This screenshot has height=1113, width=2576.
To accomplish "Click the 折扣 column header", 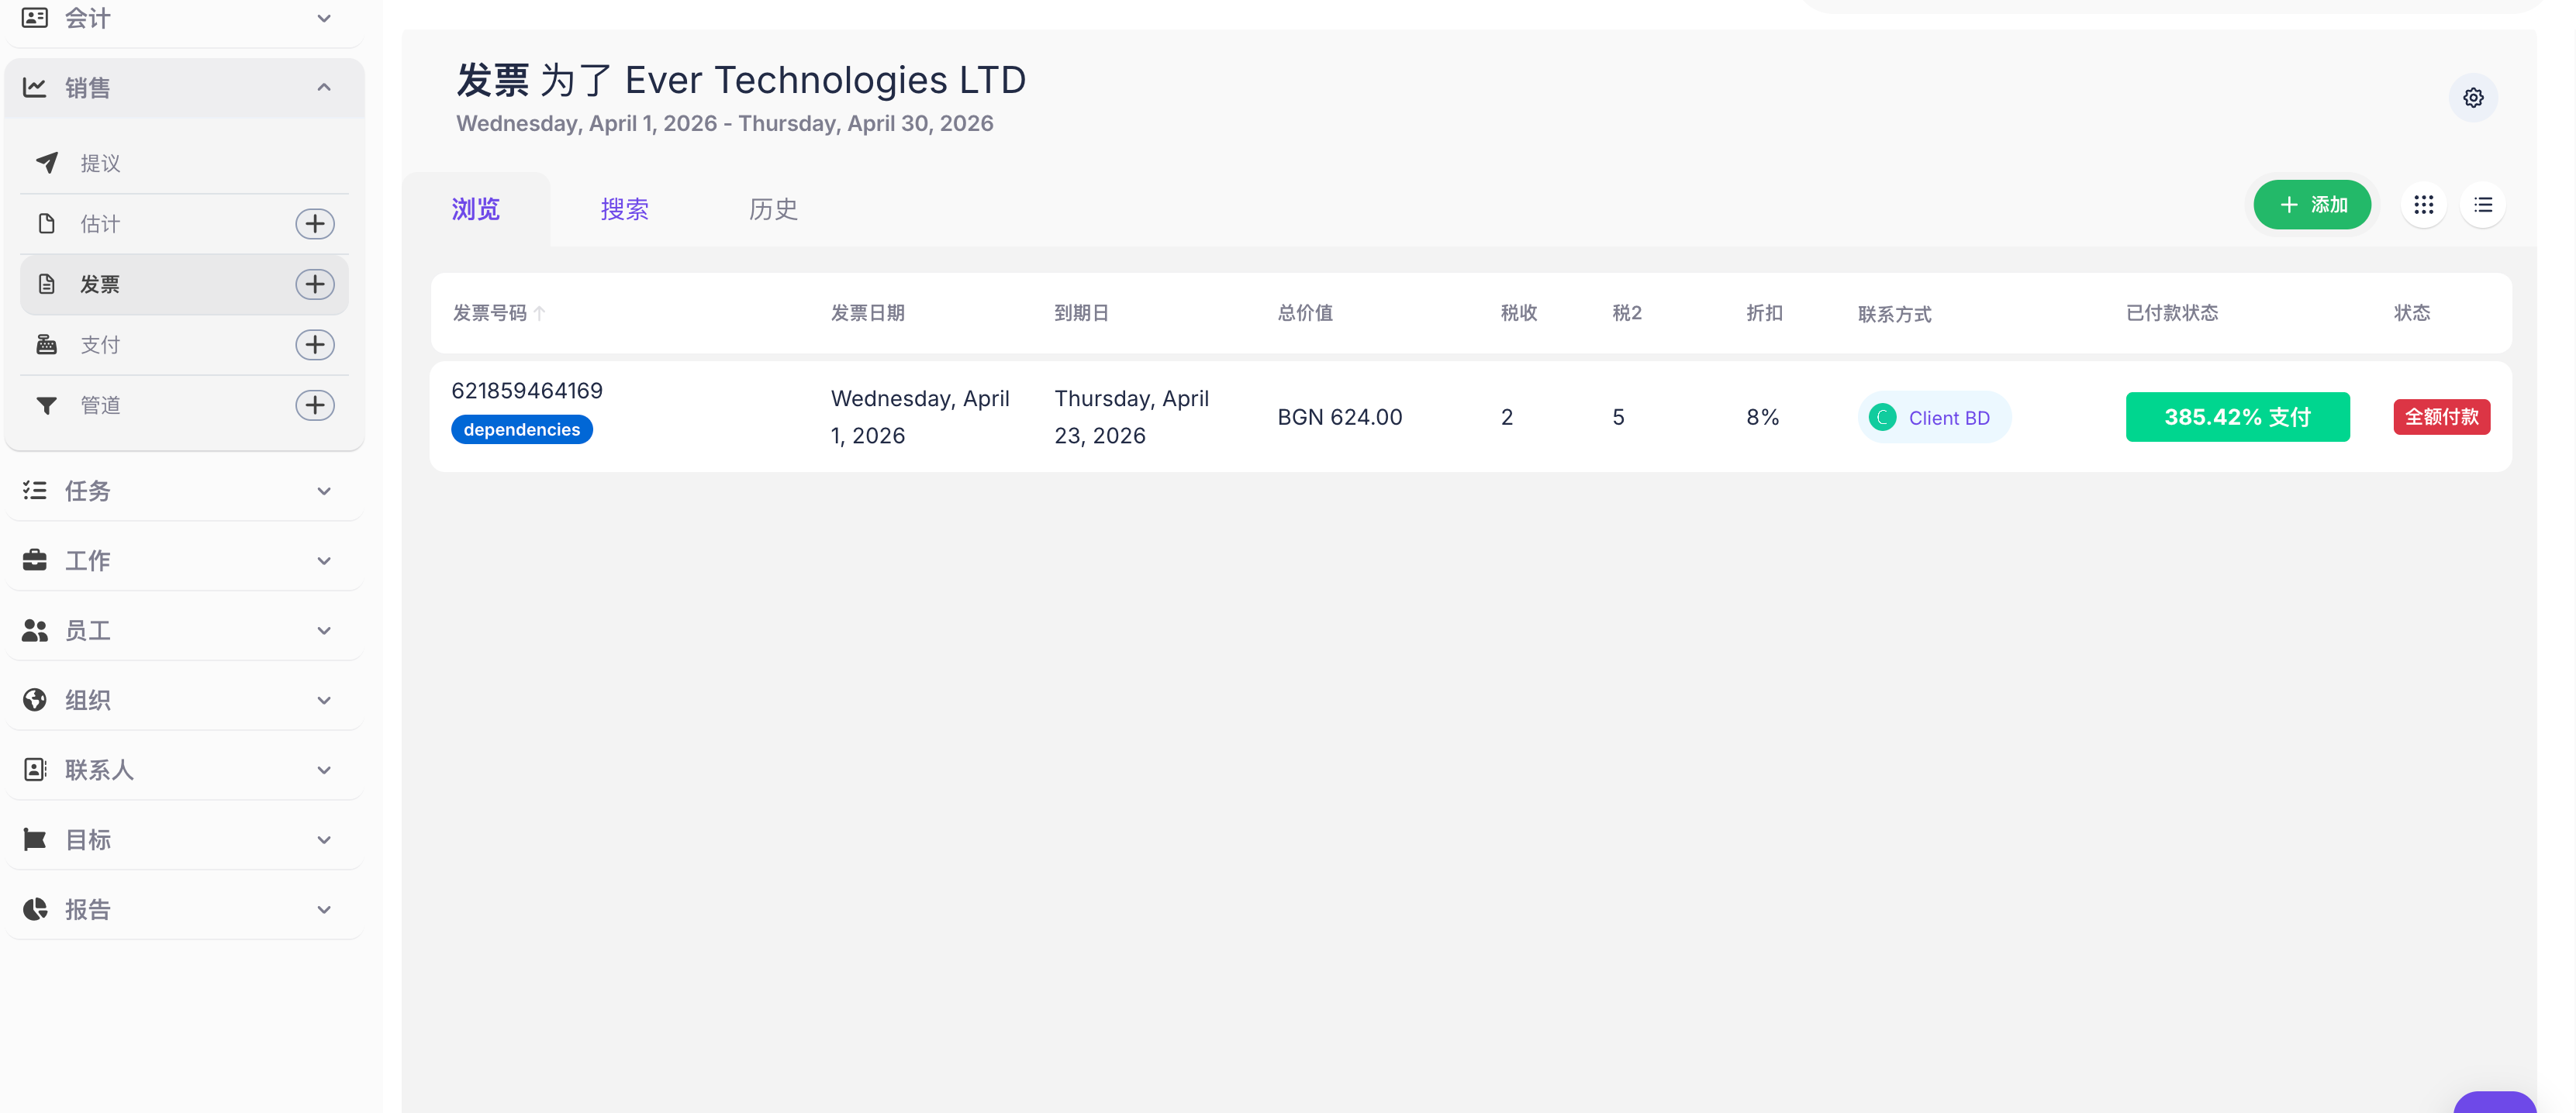I will [x=1765, y=312].
